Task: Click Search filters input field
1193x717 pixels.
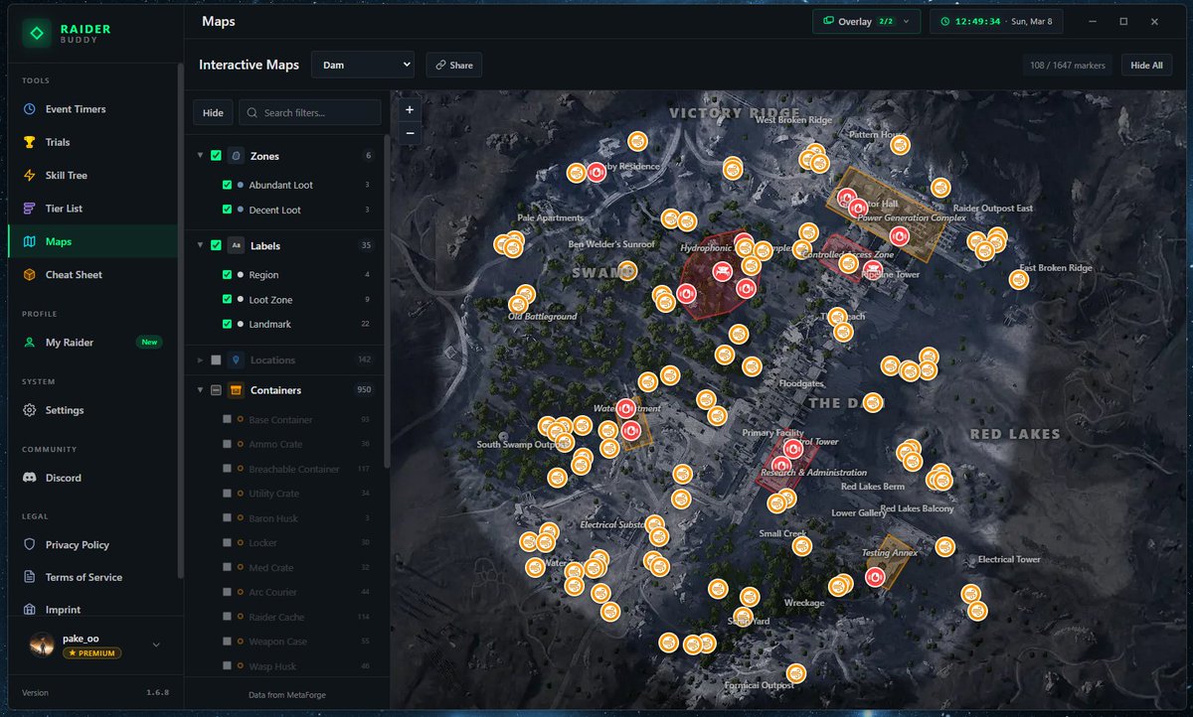Action: (309, 112)
